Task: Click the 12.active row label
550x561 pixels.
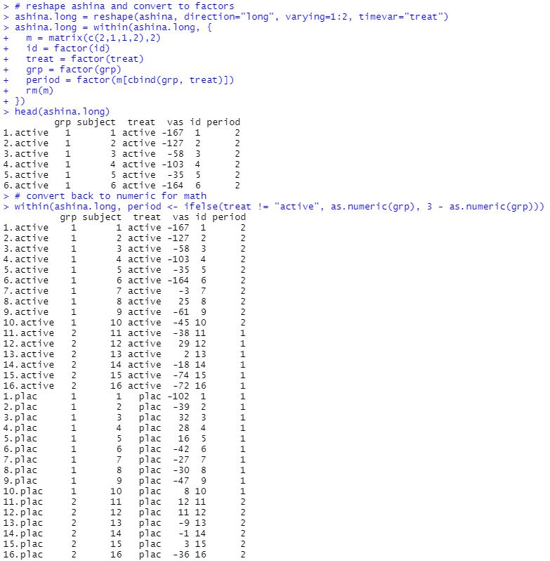Action: coord(28,343)
